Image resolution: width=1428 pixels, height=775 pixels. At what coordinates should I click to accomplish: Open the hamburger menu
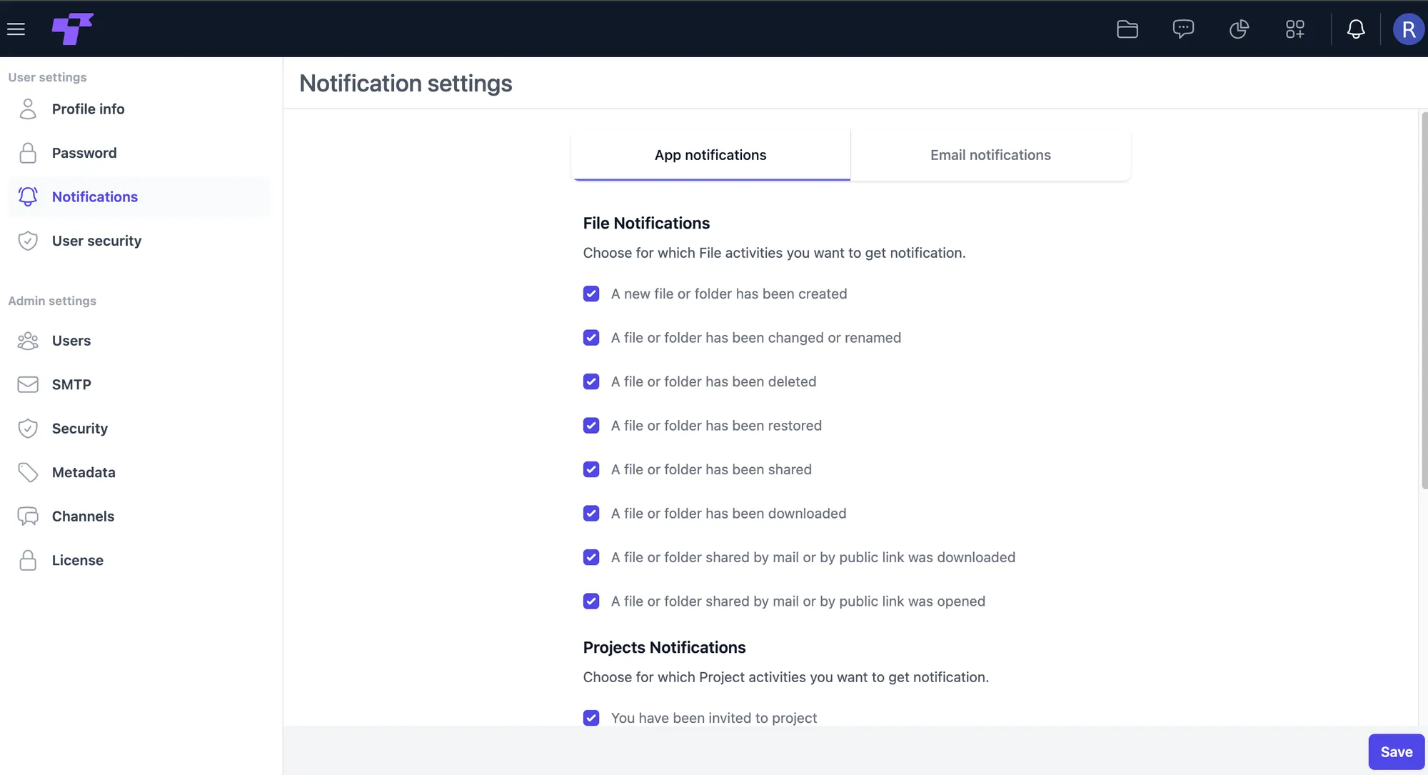click(x=16, y=29)
